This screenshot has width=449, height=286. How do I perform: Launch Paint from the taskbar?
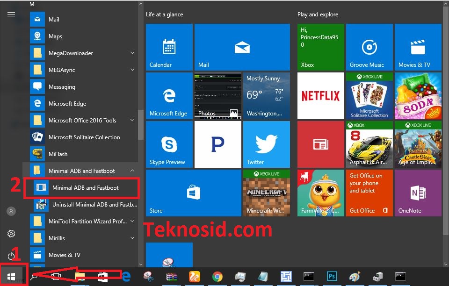[x=355, y=277]
